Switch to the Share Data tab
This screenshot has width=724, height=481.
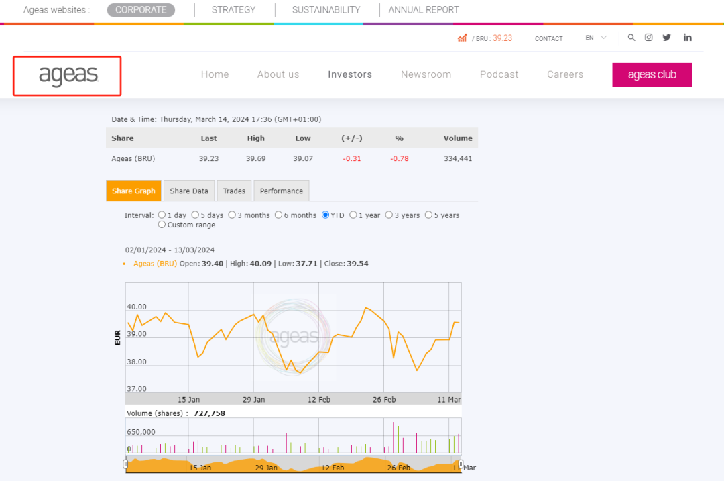[189, 191]
